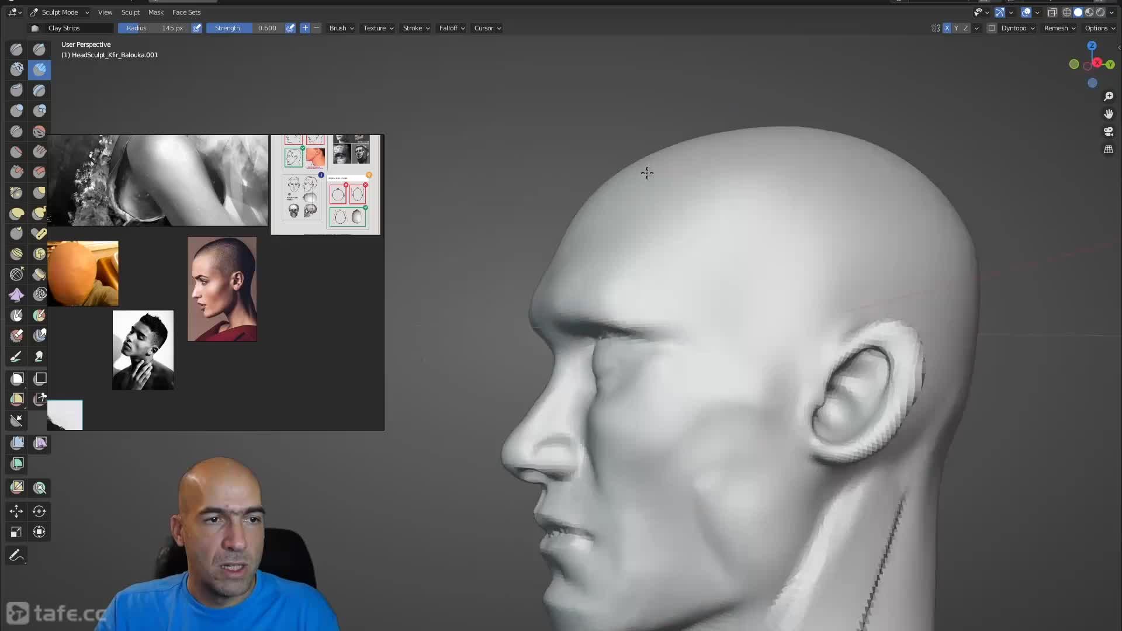Screen dimensions: 1122x631
Task: Select the Inflate brush
Action: coord(16,111)
